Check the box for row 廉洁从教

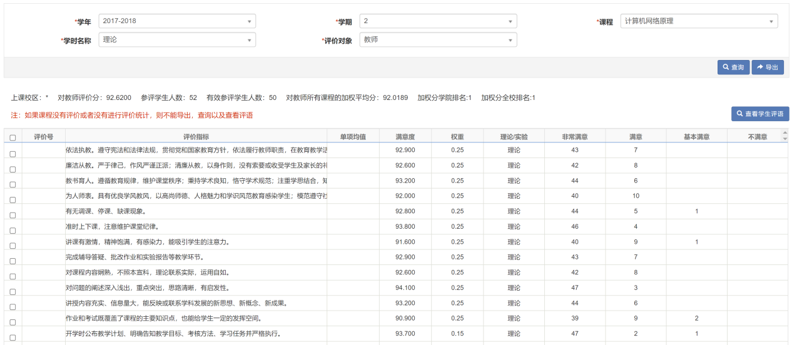point(13,169)
